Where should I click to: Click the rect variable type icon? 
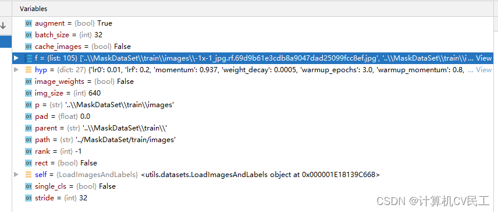29,163
